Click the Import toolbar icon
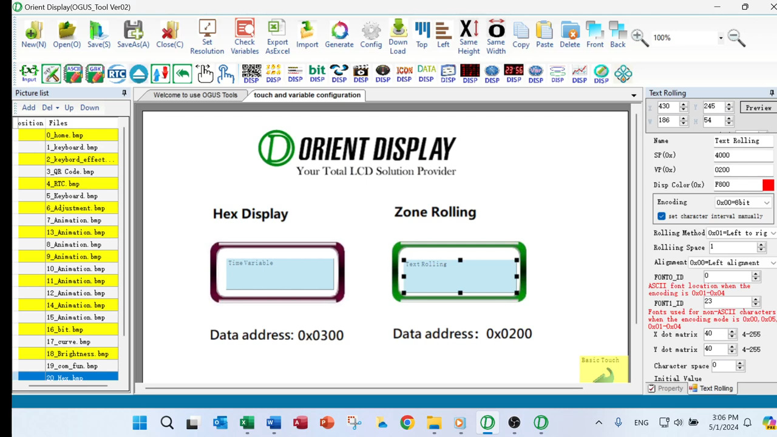 click(x=307, y=35)
